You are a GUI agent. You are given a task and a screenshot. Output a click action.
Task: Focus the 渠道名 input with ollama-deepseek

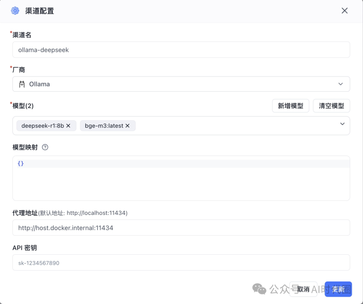tap(181, 50)
